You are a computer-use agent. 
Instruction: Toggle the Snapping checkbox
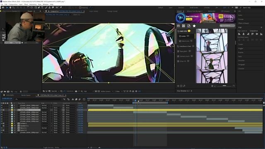80,7
